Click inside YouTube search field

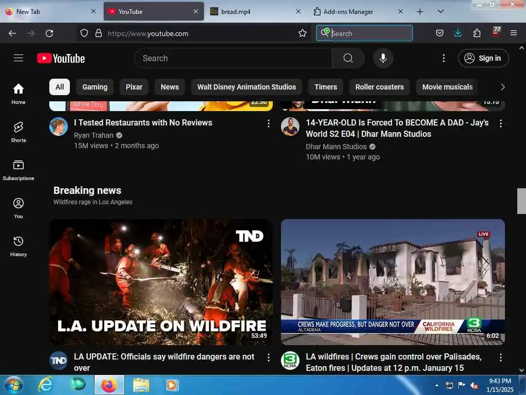[x=233, y=58]
